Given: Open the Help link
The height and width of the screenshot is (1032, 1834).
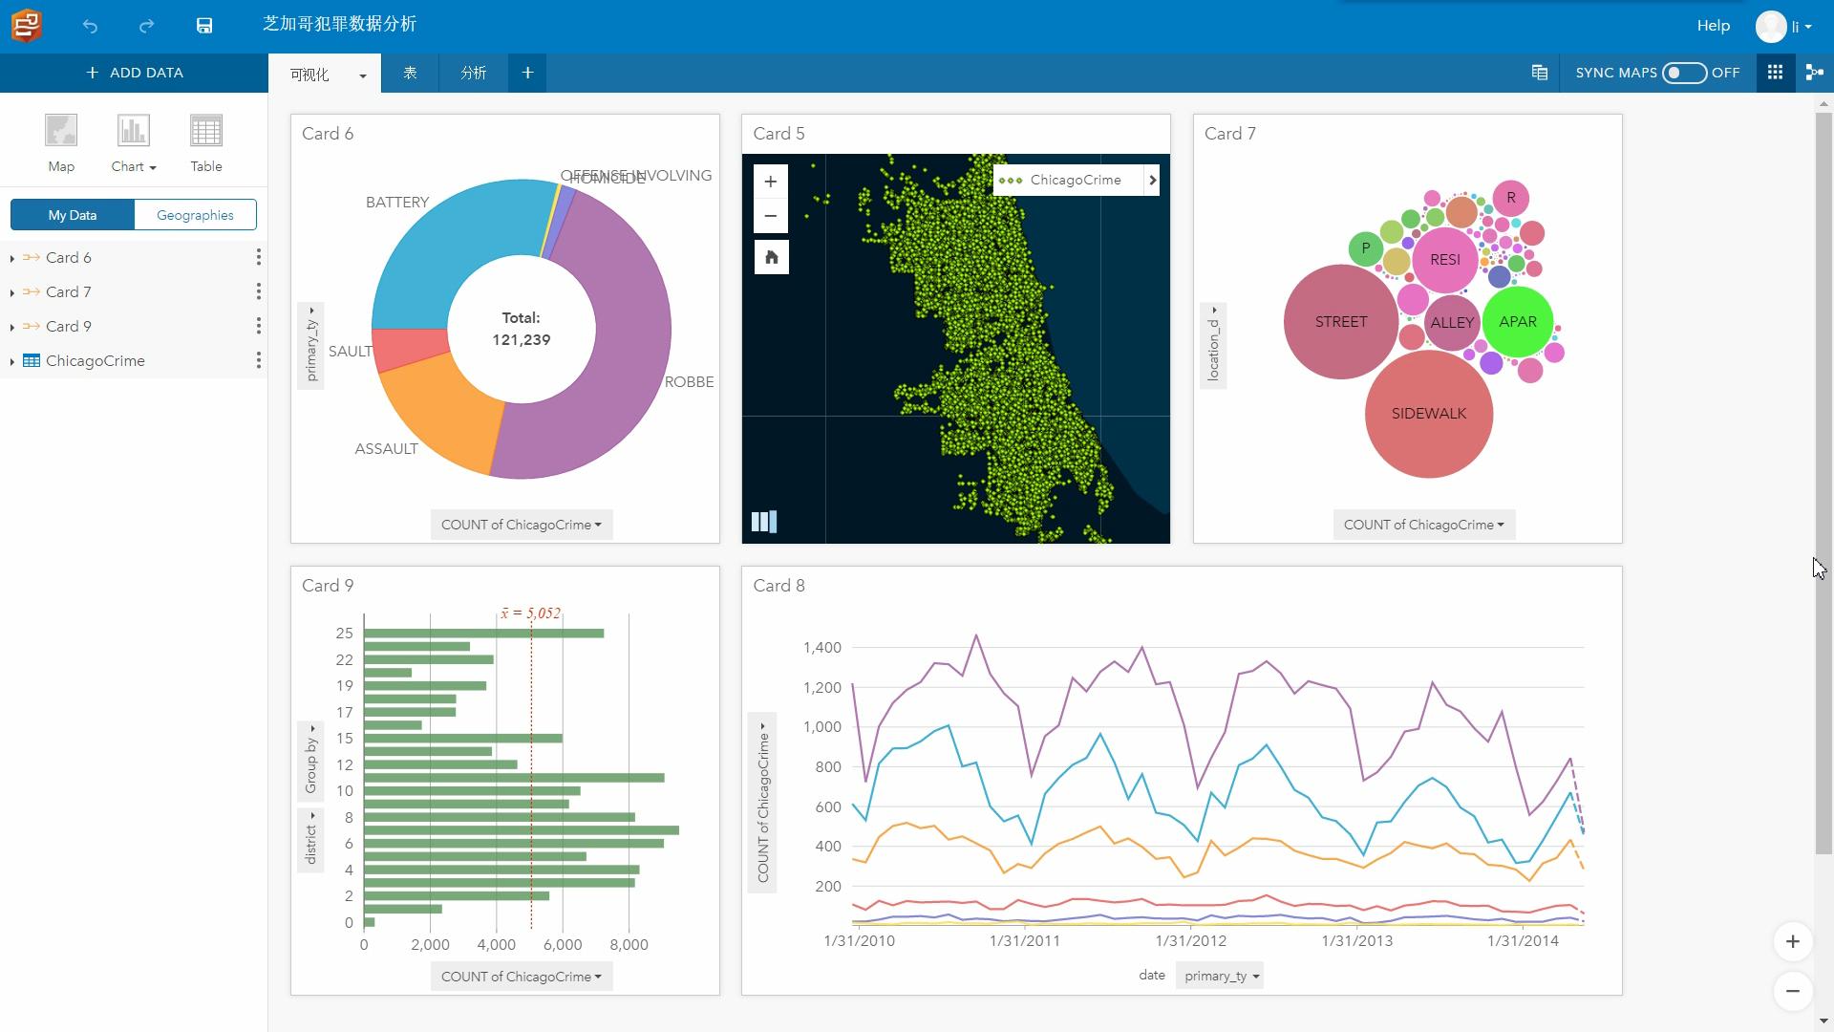Looking at the screenshot, I should pyautogui.click(x=1713, y=26).
